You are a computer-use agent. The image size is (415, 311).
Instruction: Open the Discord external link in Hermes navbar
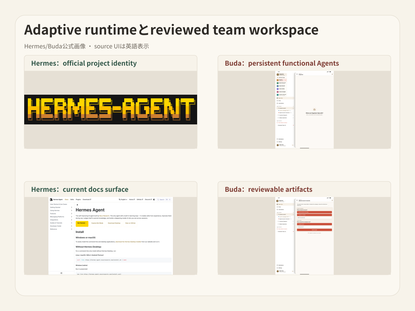coord(148,199)
